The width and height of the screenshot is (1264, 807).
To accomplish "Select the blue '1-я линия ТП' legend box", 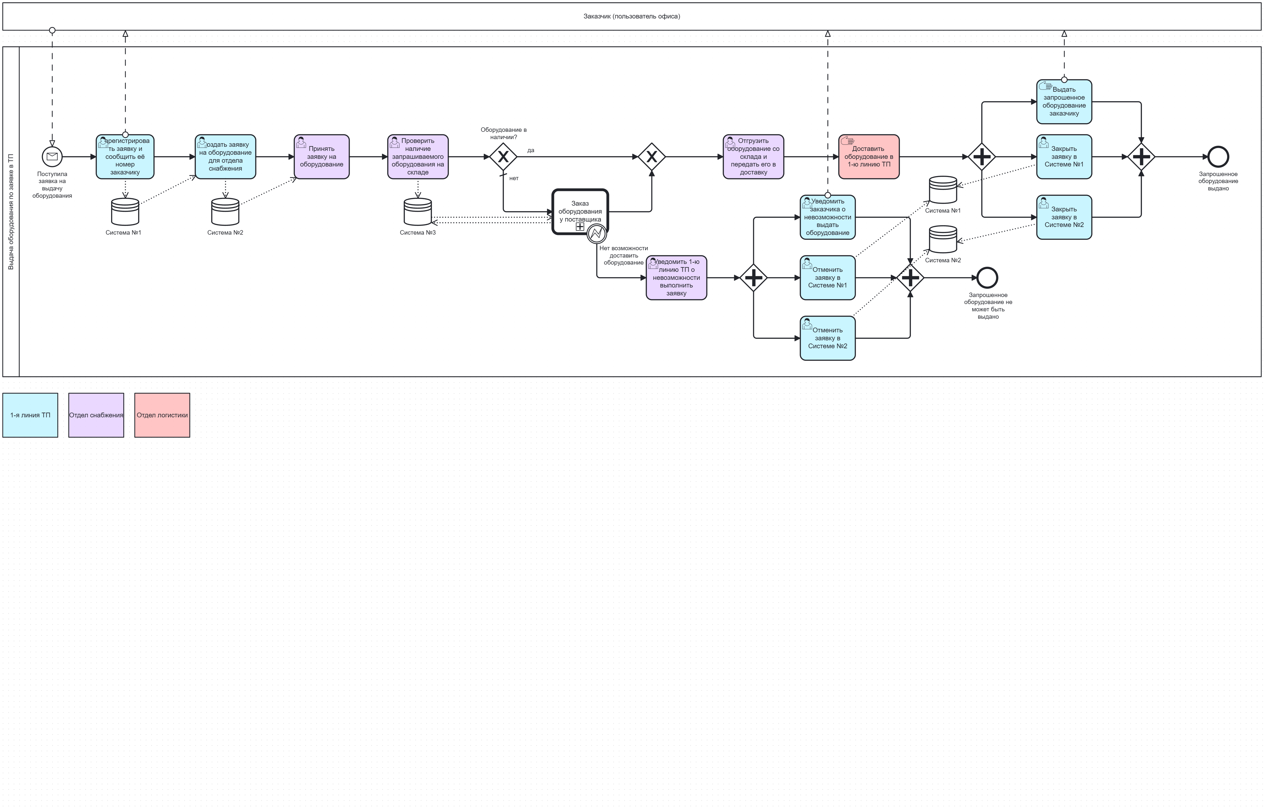I will (31, 415).
